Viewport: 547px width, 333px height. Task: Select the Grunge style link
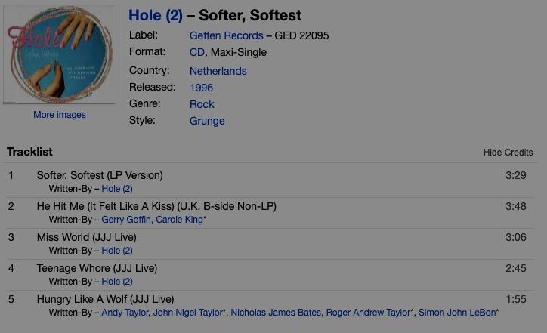(x=207, y=121)
